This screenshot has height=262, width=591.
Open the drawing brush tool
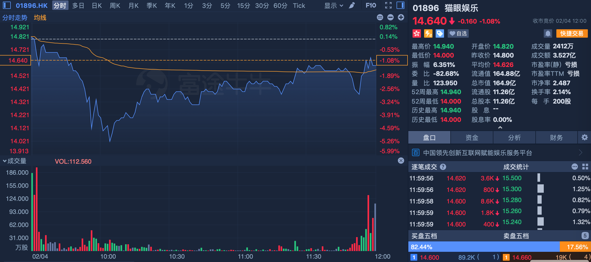(352, 5)
